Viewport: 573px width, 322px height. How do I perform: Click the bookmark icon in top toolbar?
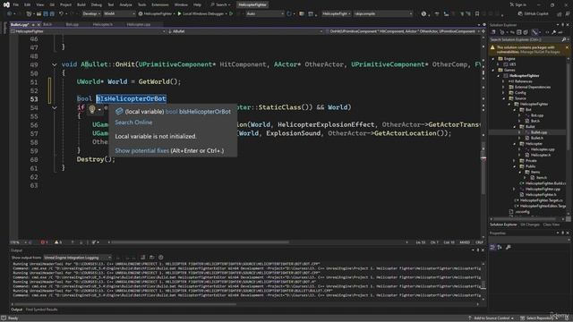click(477, 14)
